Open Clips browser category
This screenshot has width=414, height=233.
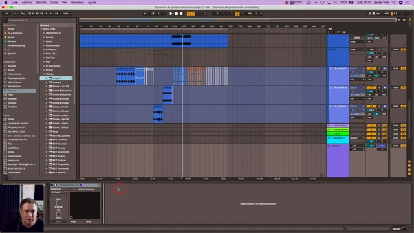(x=10, y=94)
